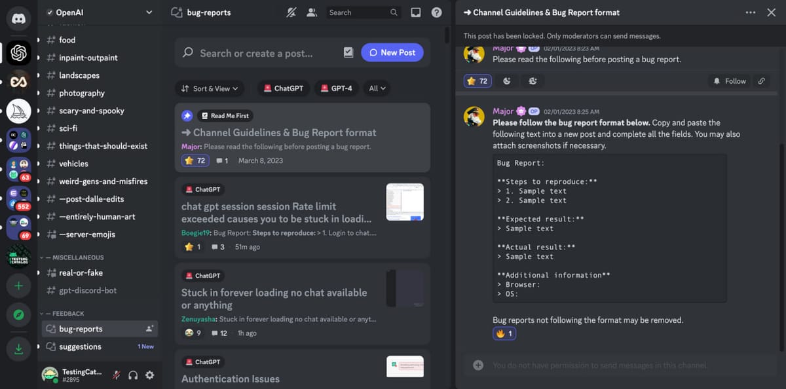Open Discord home button in server sidebar

tap(18, 18)
